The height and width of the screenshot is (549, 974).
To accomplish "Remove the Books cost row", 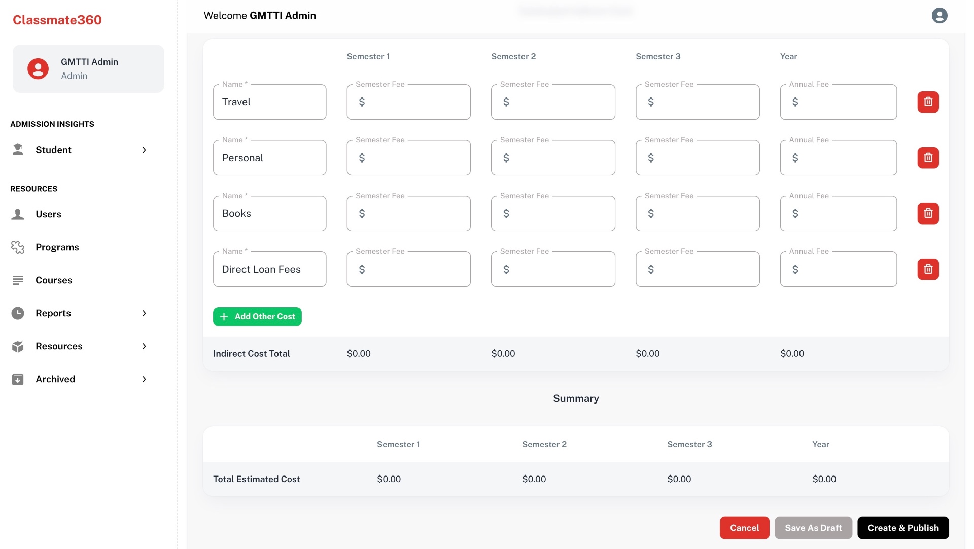I will 928,213.
